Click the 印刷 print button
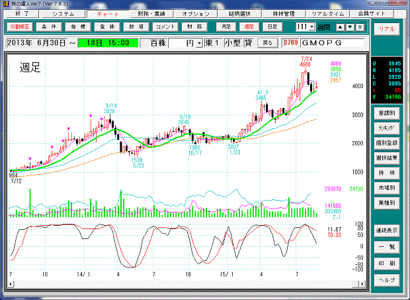This screenshot has width=410, height=300. click(x=387, y=264)
